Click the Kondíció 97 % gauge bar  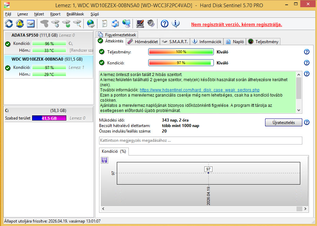(x=181, y=63)
